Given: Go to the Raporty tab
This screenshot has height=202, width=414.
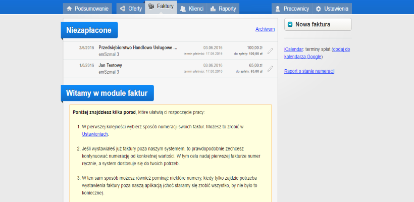Looking at the screenshot, I should pyautogui.click(x=227, y=9).
